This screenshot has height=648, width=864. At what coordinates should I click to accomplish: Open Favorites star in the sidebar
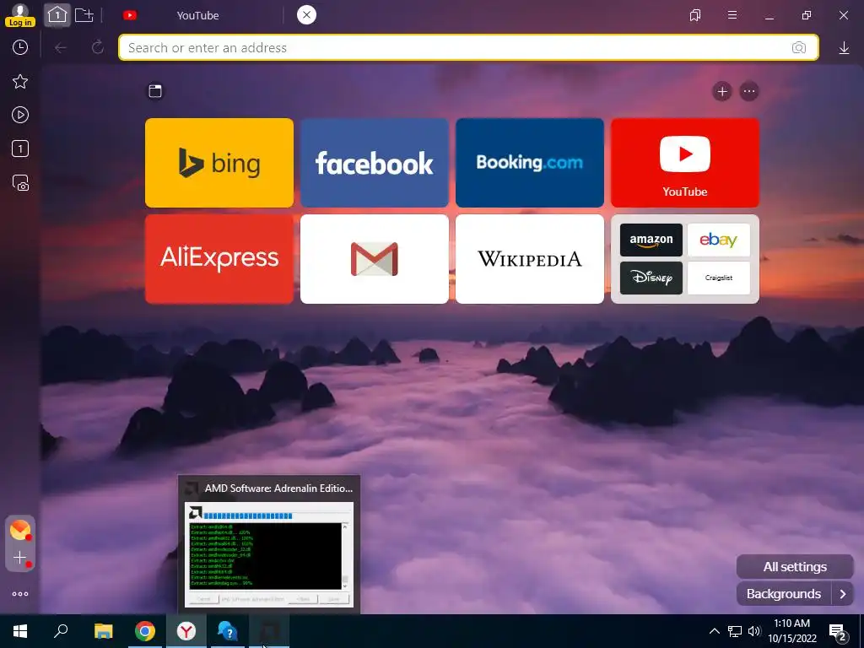pyautogui.click(x=20, y=82)
